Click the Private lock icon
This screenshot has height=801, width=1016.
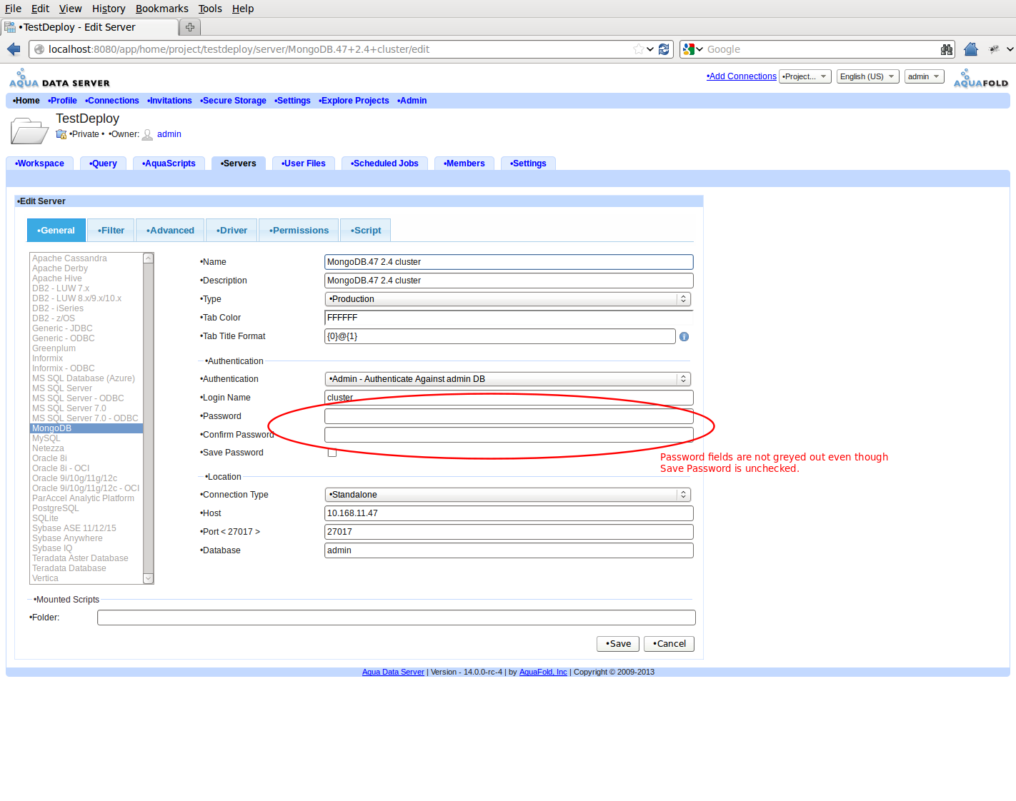(x=61, y=134)
